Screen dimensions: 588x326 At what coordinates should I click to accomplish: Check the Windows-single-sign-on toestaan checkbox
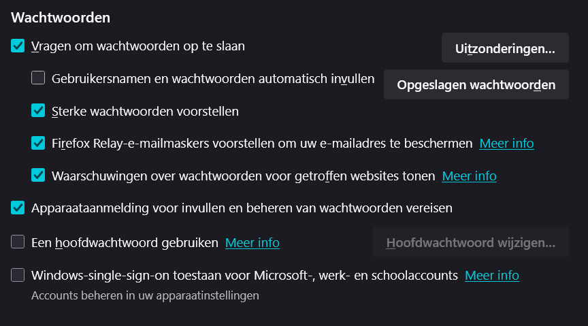pyautogui.click(x=18, y=275)
